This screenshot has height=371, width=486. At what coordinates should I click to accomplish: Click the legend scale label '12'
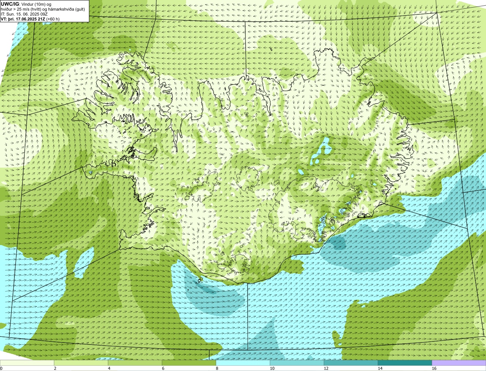pos(326,368)
